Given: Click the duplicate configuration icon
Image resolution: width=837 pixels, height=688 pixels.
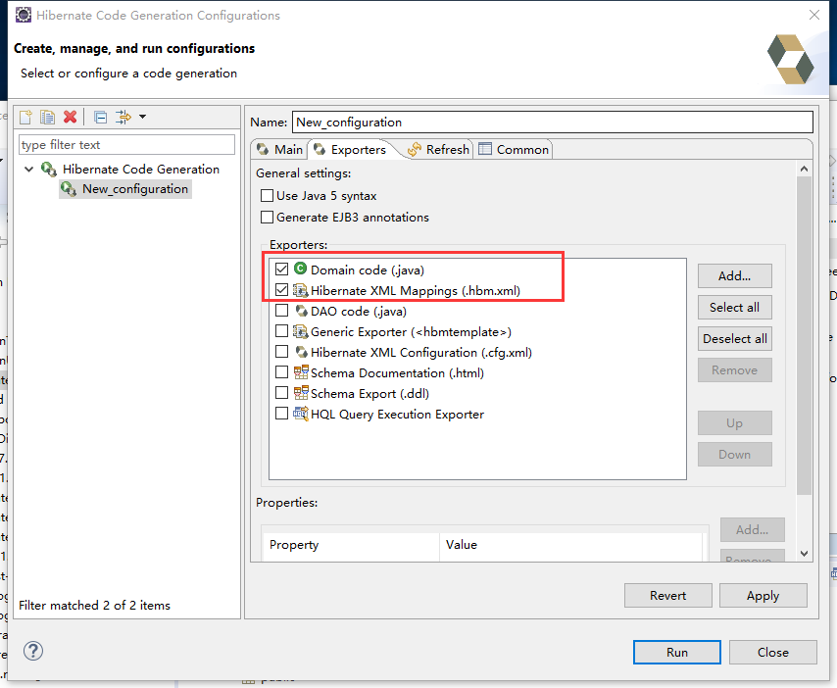Looking at the screenshot, I should pos(48,117).
